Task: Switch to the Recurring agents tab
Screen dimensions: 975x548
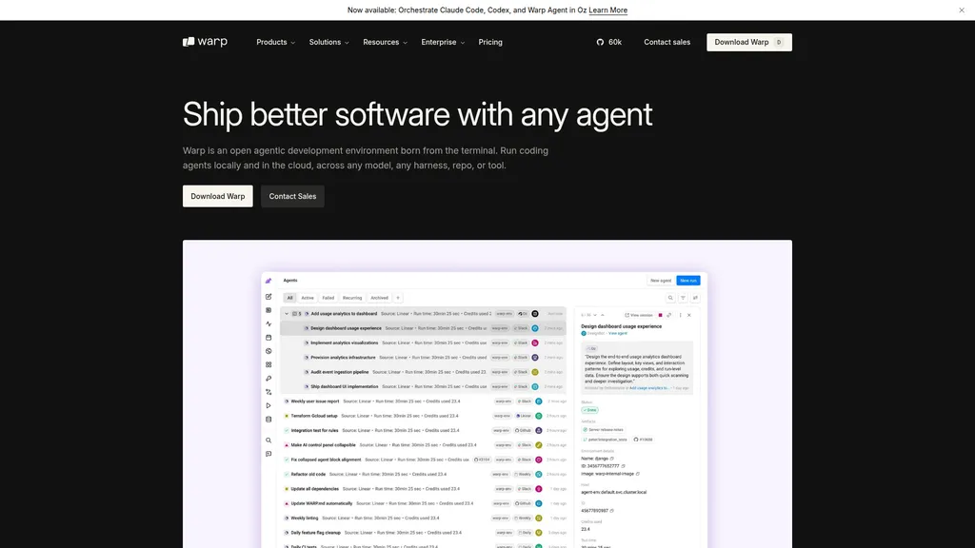Action: [352, 298]
